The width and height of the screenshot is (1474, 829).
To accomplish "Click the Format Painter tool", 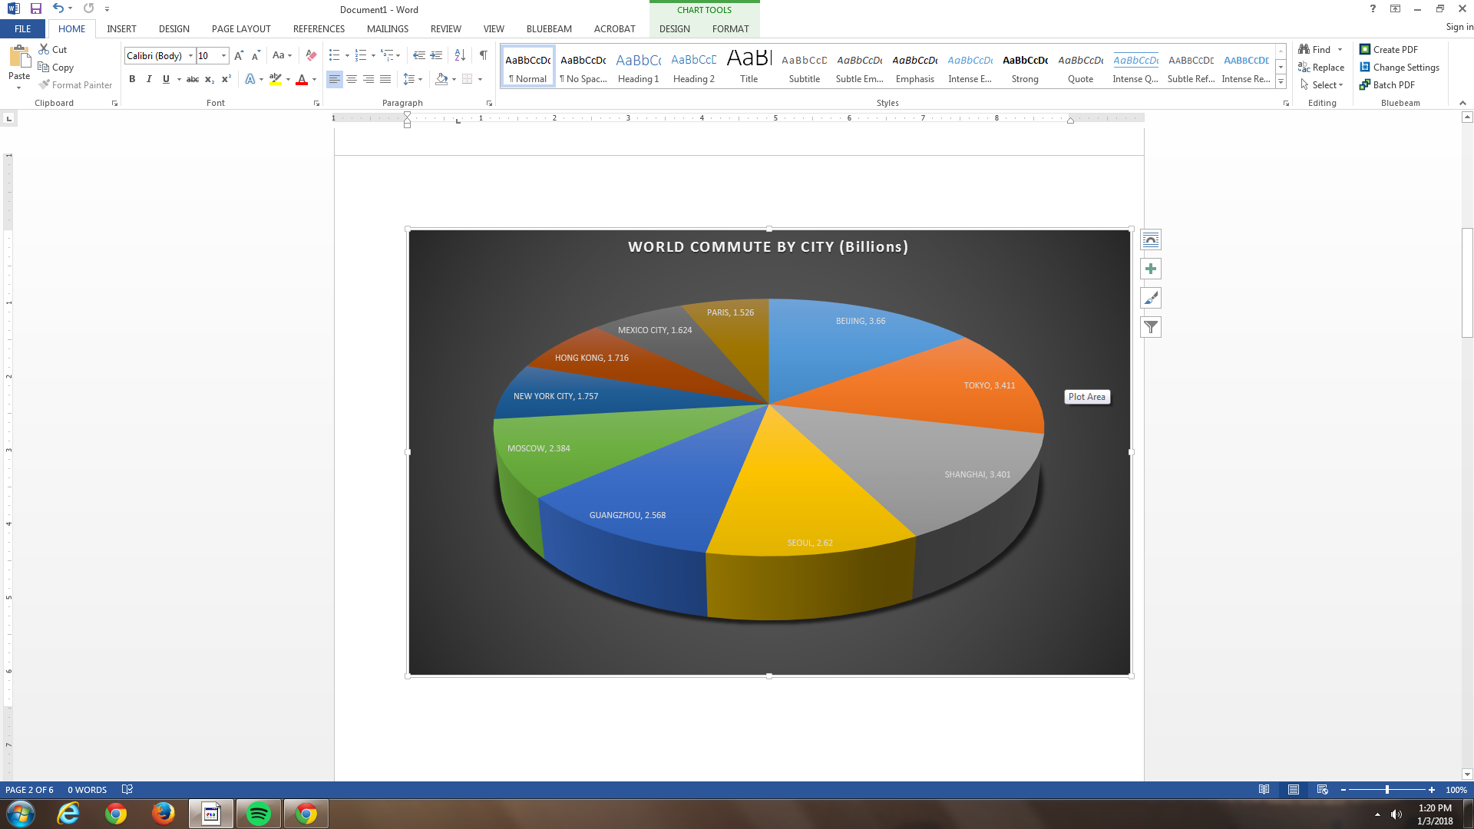I will 75,85.
